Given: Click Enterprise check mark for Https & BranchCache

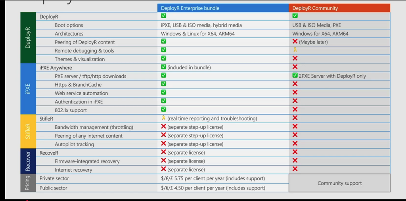Looking at the screenshot, I should [163, 84].
